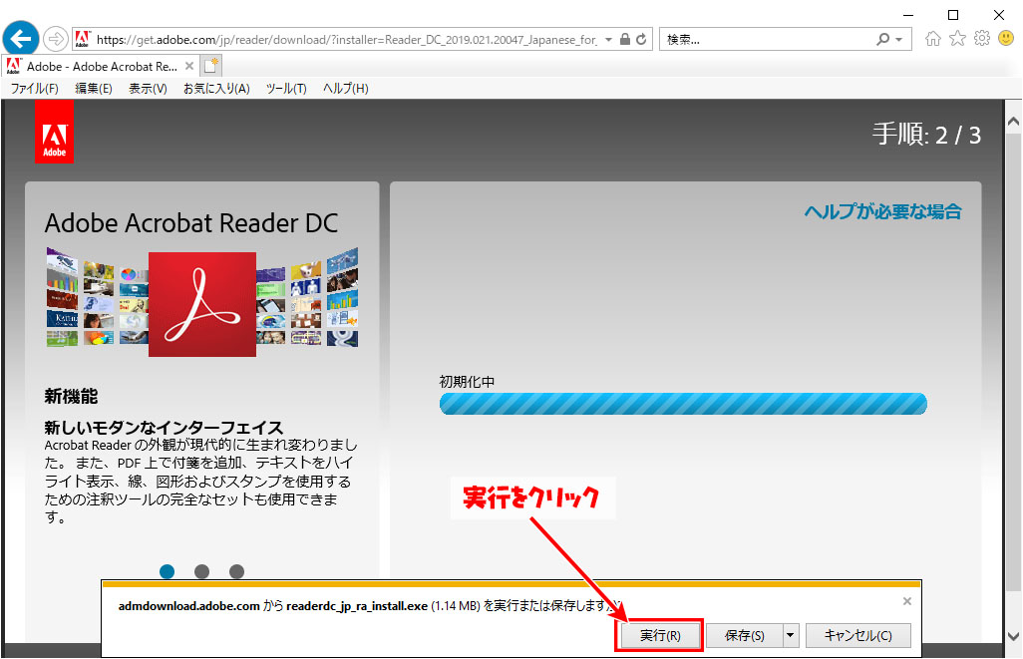Click the red Adobe logo
This screenshot has height=659, width=1023.
point(54,132)
